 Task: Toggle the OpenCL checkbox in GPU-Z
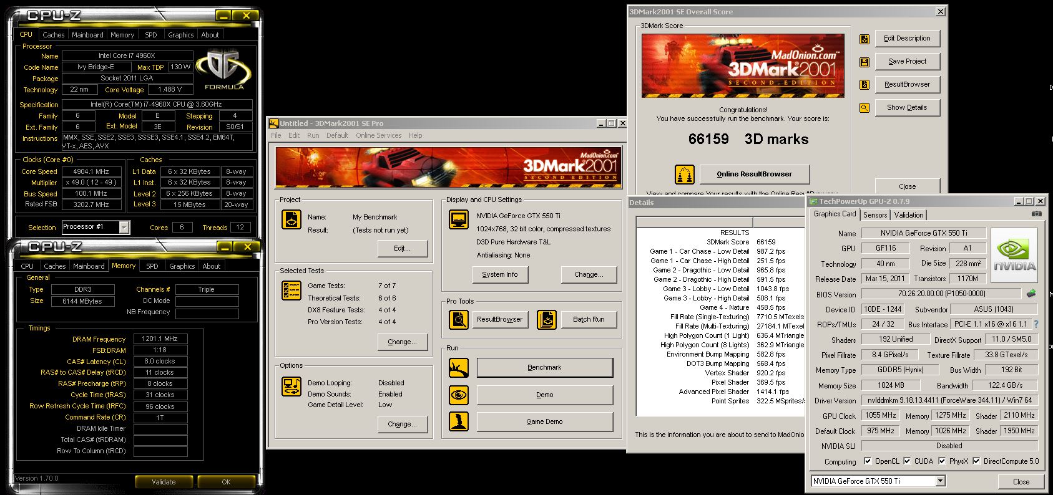pyautogui.click(x=868, y=461)
